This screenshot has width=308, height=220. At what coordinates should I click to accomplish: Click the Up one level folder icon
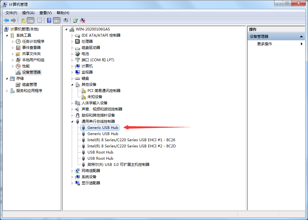click(x=23, y=20)
